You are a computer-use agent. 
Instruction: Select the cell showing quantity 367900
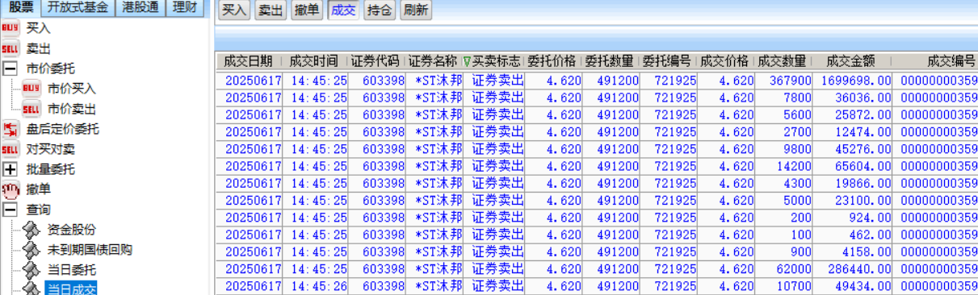[783, 80]
